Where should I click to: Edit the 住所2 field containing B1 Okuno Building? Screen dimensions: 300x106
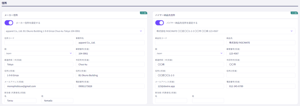click(x=110, y=75)
